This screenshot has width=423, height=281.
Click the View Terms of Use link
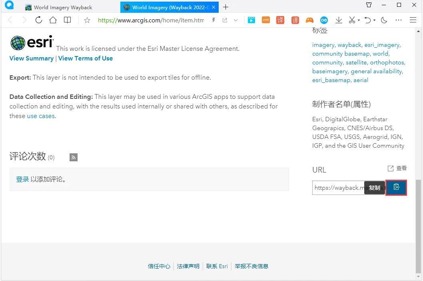pos(86,58)
